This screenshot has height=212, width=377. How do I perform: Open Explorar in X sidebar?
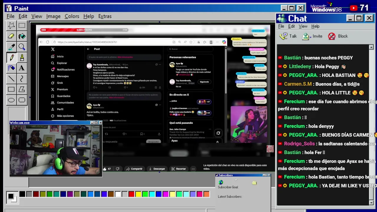pyautogui.click(x=59, y=63)
